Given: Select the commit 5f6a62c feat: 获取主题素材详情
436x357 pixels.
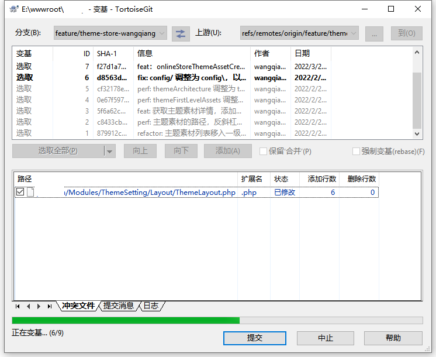Looking at the screenshot, I should click(172, 111).
